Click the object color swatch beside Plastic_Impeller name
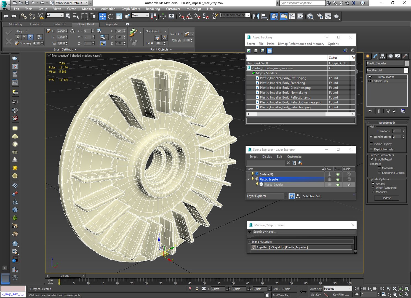This screenshot has width=411, height=298. coord(407,63)
